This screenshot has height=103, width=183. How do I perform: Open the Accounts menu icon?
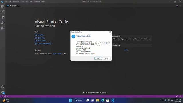click(x=3, y=87)
